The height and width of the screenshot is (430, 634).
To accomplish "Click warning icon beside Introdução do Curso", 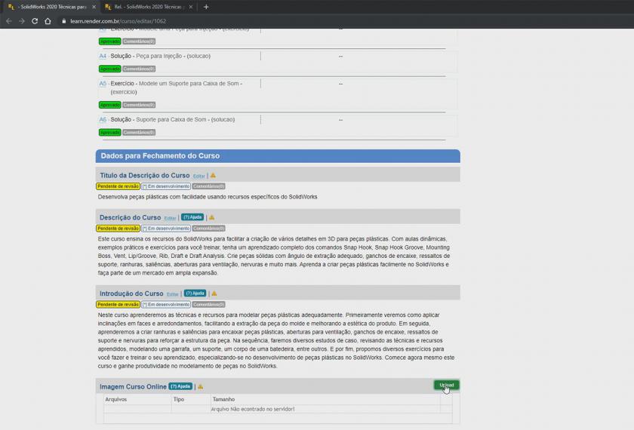I will coord(214,293).
